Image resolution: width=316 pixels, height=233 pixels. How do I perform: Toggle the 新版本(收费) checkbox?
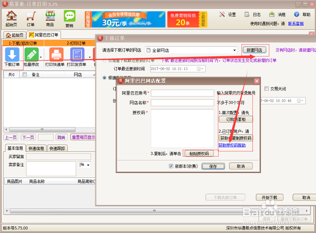click(x=171, y=166)
